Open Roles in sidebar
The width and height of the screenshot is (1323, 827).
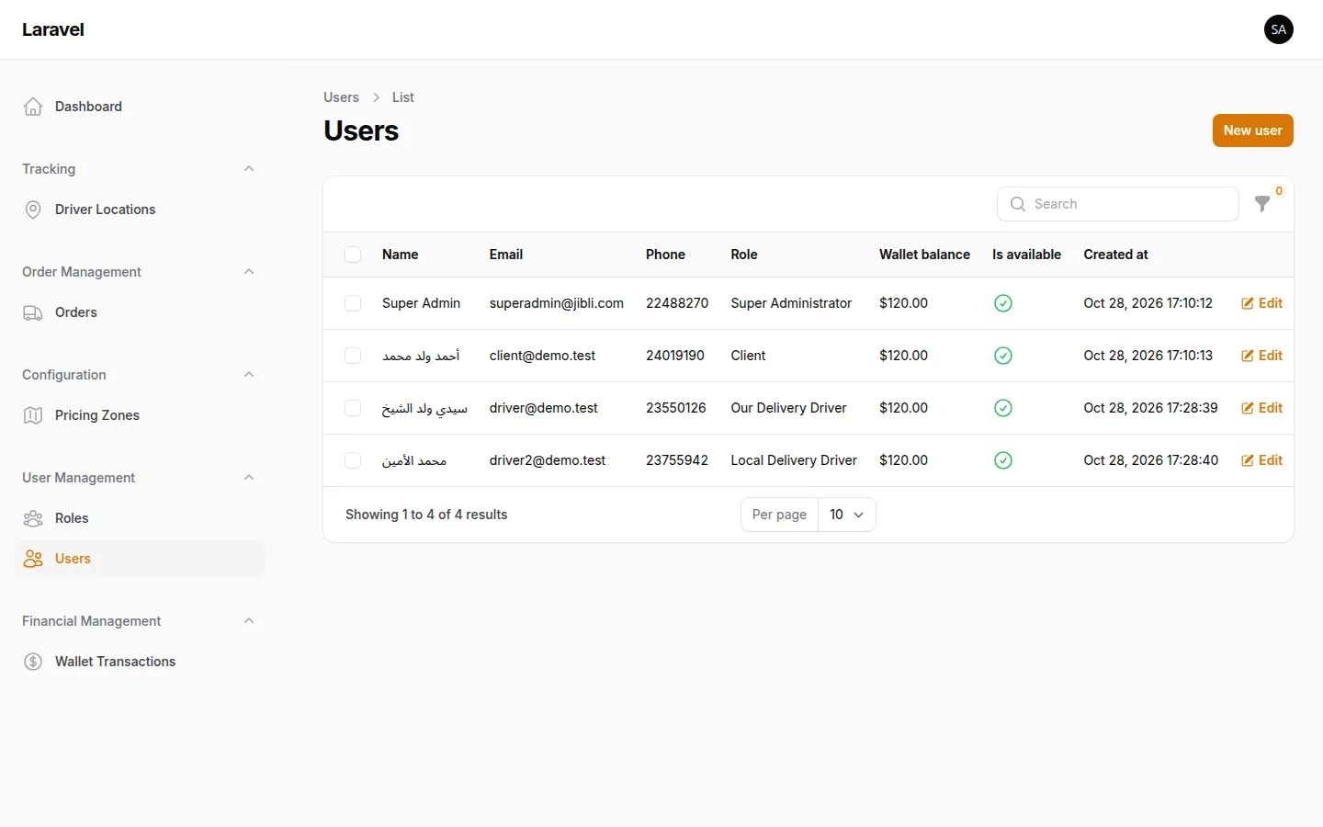[x=140, y=518]
